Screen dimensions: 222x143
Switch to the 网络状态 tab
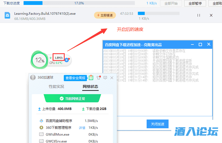pos(90,87)
